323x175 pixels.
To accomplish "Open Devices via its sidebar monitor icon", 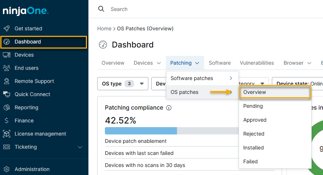I will (7, 55).
